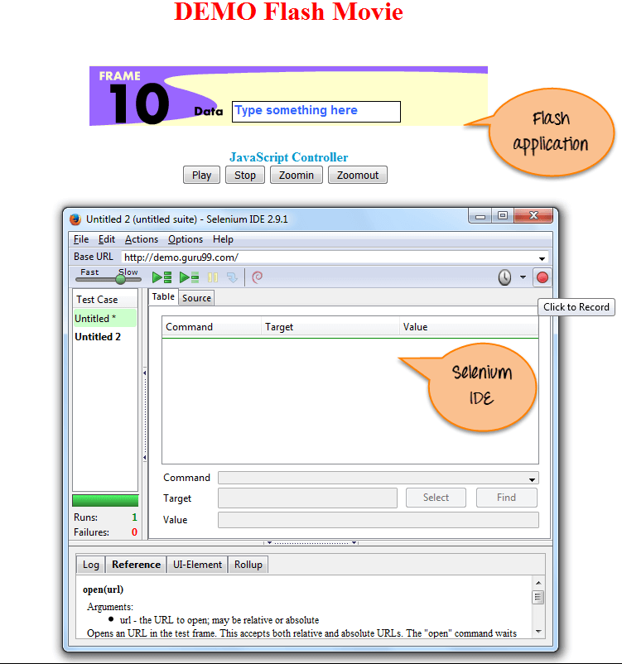Switch to the Source tab
The width and height of the screenshot is (622, 664).
(x=196, y=298)
